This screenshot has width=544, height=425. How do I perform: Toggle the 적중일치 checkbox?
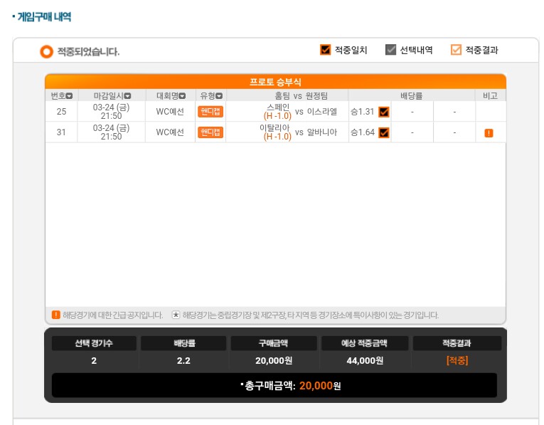pyautogui.click(x=325, y=50)
